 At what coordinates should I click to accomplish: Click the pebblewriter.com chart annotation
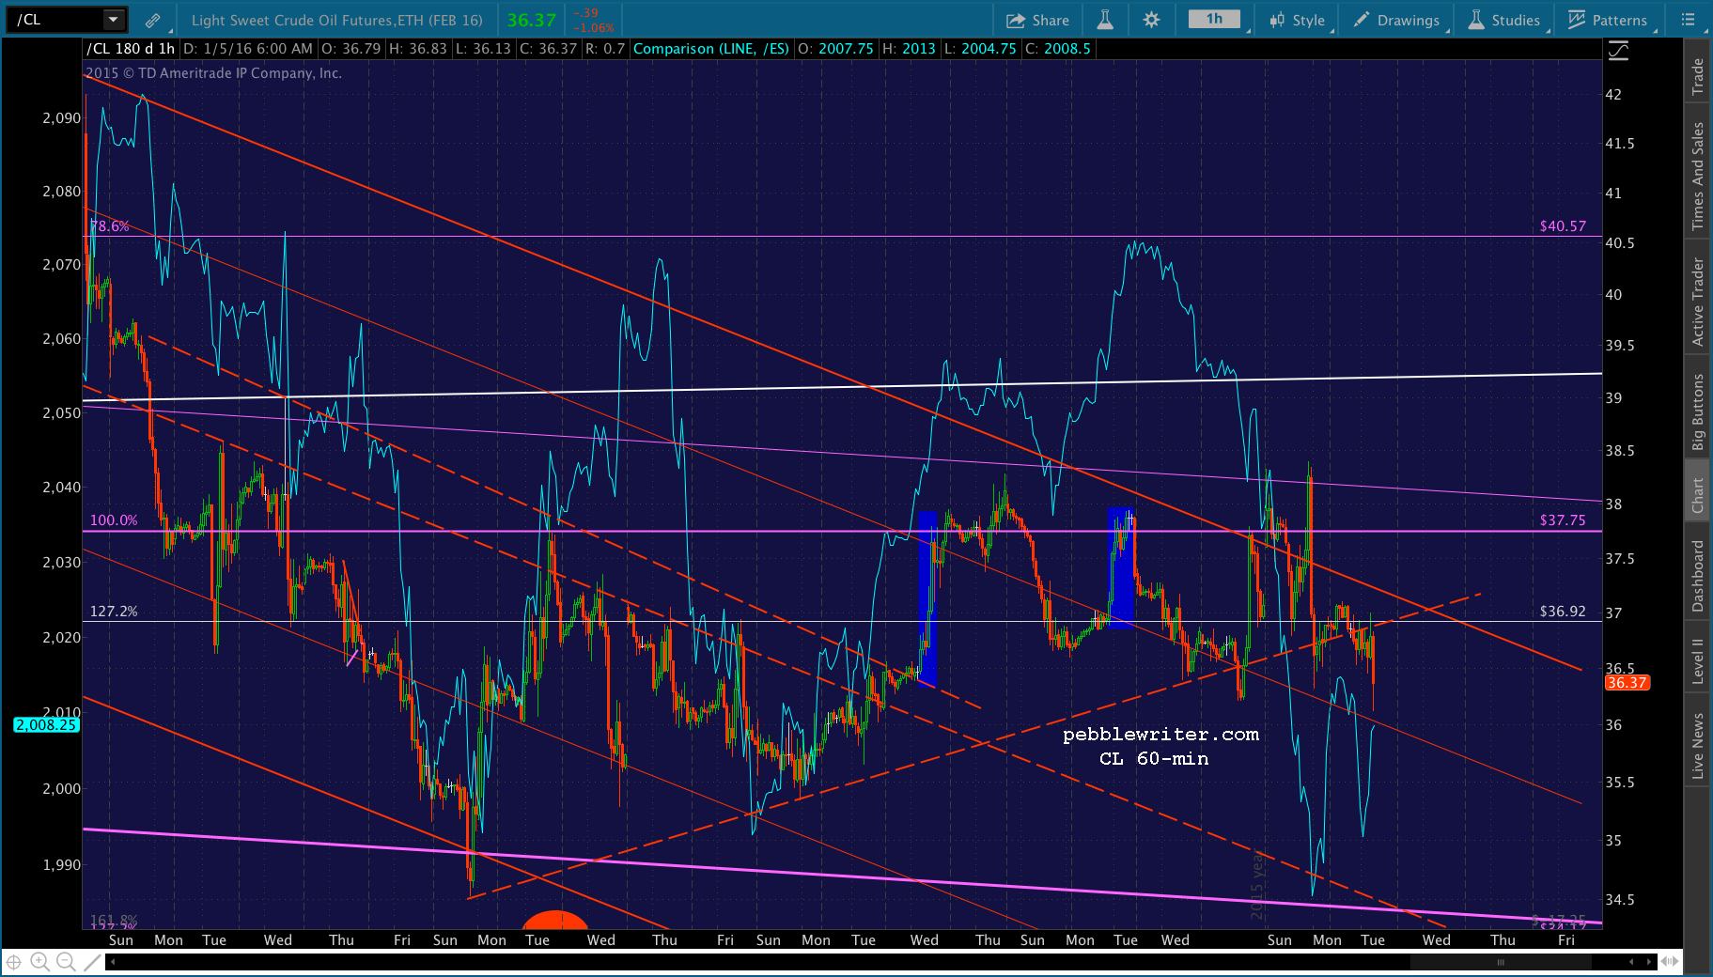pyautogui.click(x=1160, y=735)
